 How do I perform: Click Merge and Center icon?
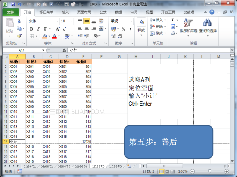(101, 28)
